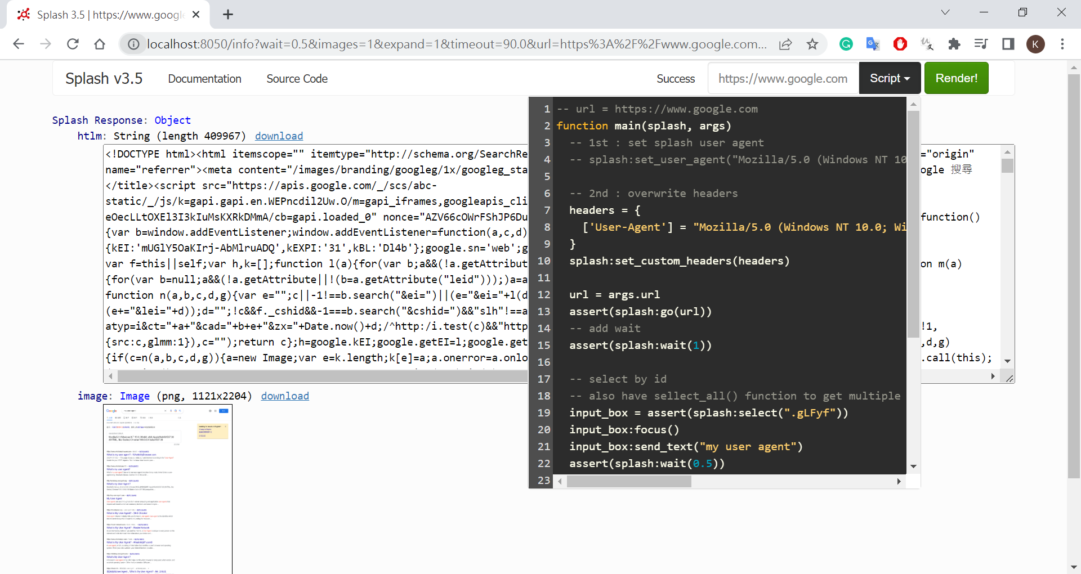Screen dimensions: 1081x574
Task: Toggle the browser side panel
Action: point(1008,44)
